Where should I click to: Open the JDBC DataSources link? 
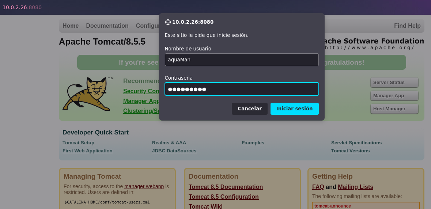(x=174, y=151)
